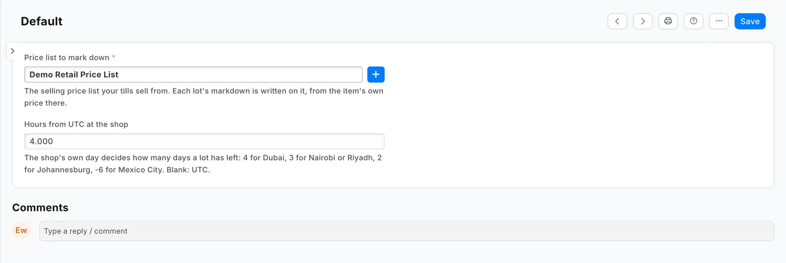Expand the sidebar with chevron toggle

point(12,51)
